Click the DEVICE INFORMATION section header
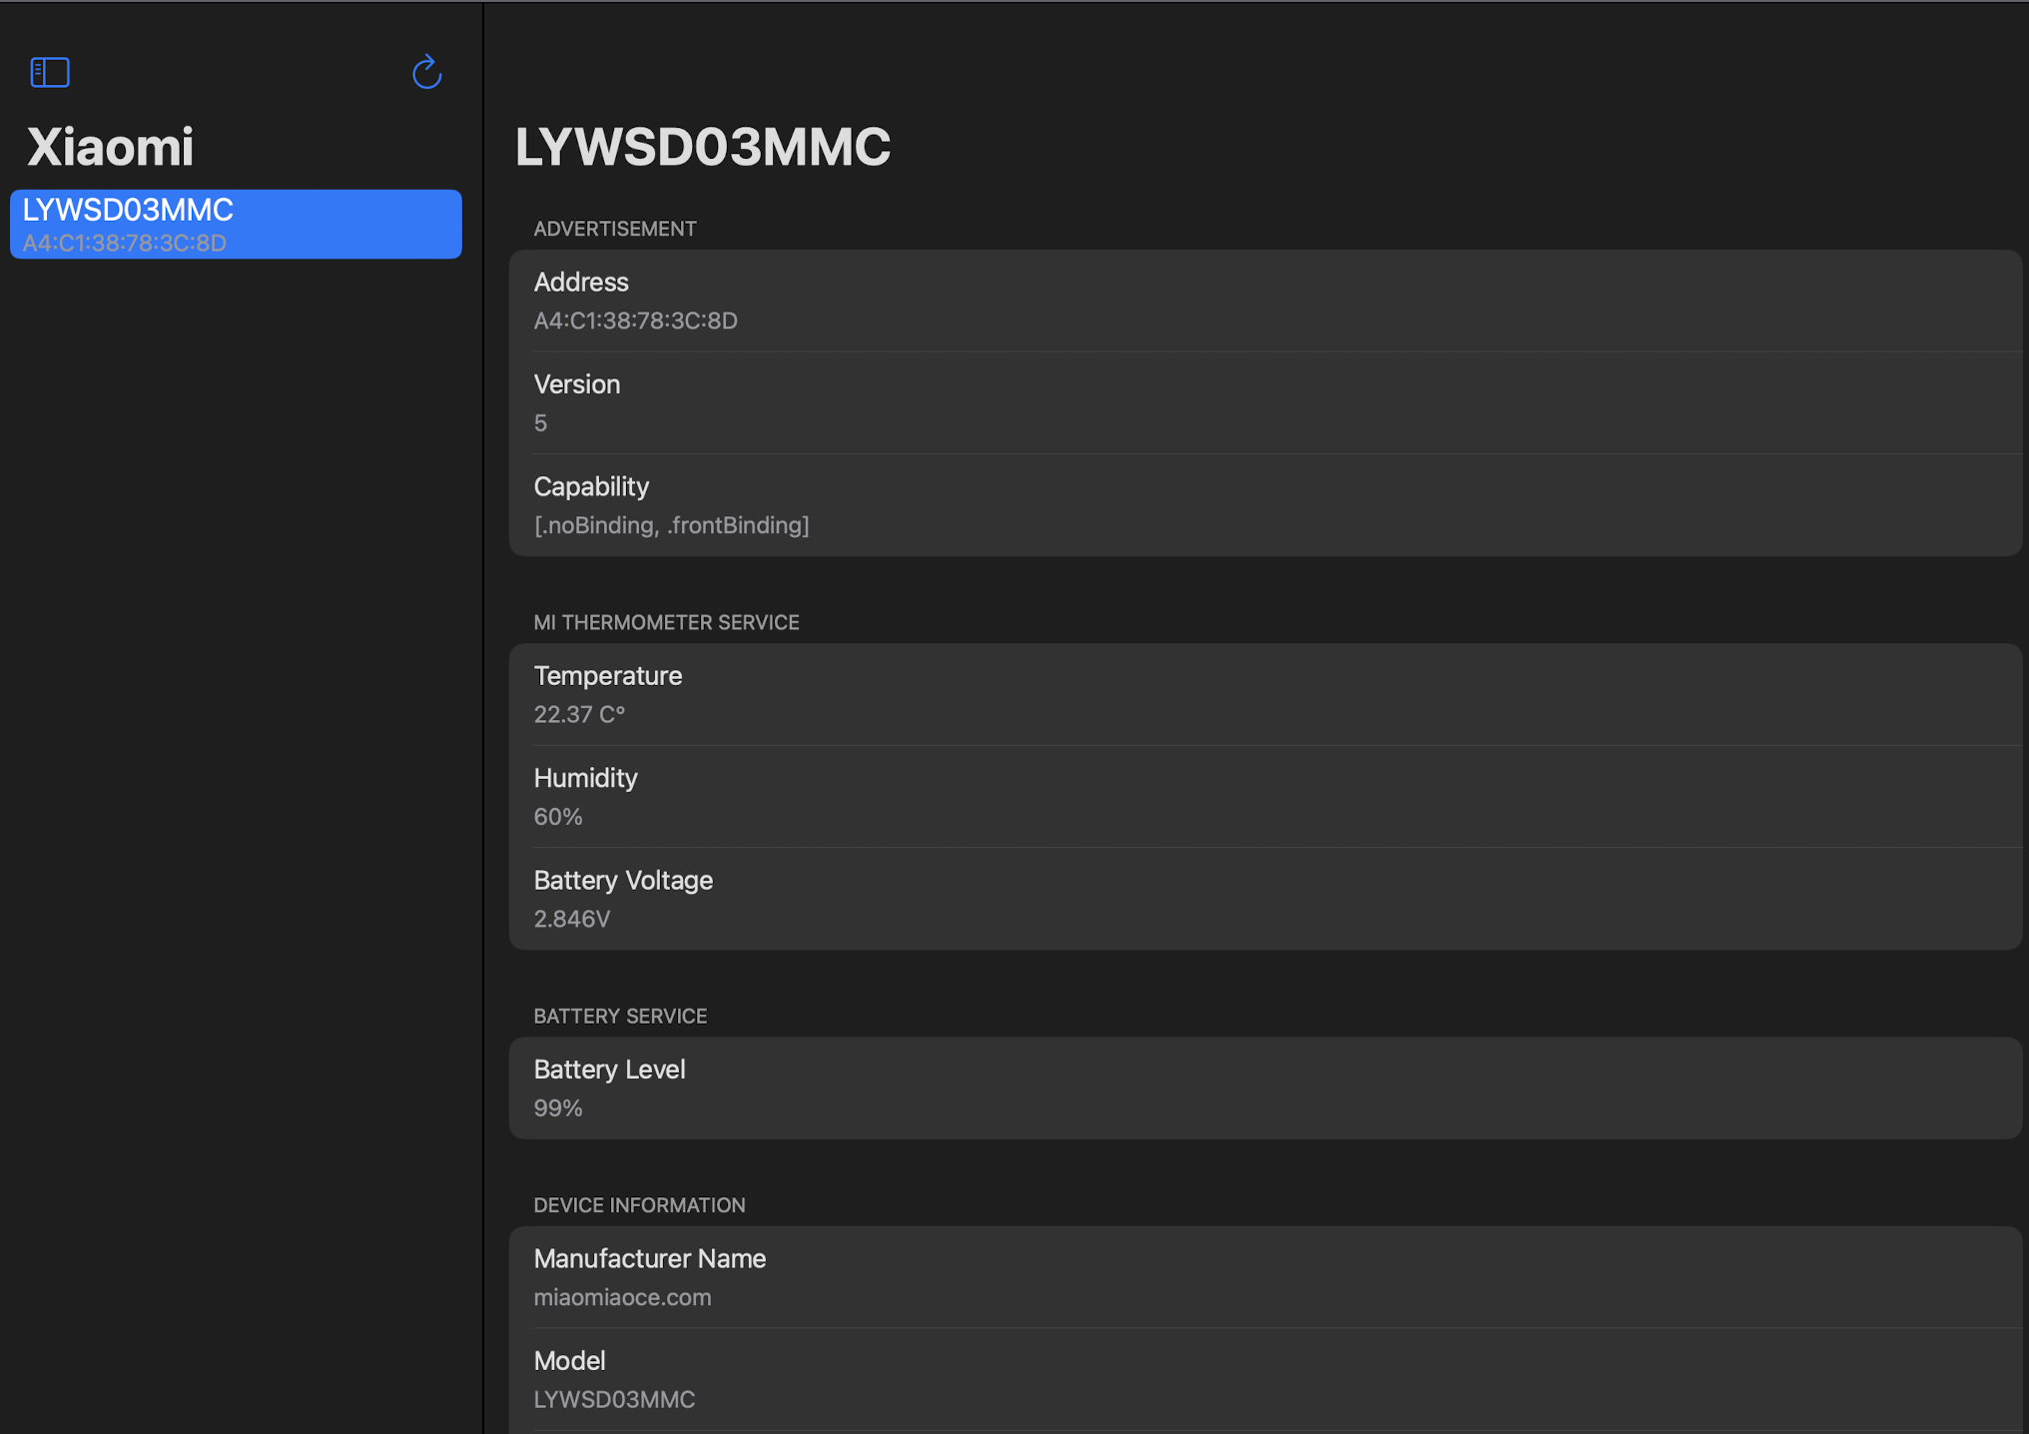This screenshot has height=1434, width=2029. coord(639,1204)
